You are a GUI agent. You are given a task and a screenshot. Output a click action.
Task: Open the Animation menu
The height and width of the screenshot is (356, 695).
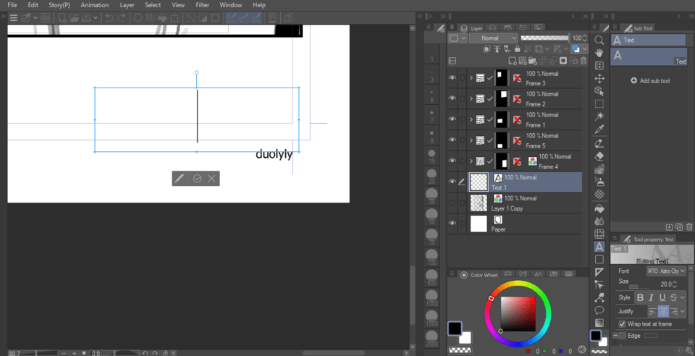95,5
